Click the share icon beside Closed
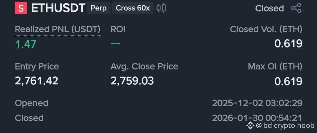The image size is (317, 133). [x=296, y=8]
